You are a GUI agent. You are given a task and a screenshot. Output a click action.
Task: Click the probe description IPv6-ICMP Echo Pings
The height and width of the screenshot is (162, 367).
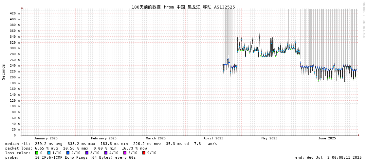pos(85,157)
